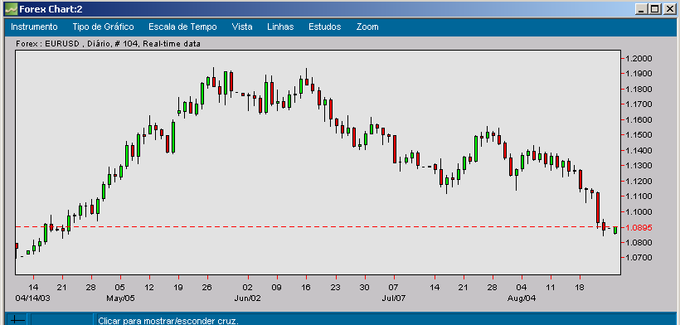
Task: Open the Zoom menu
Action: pos(367,27)
